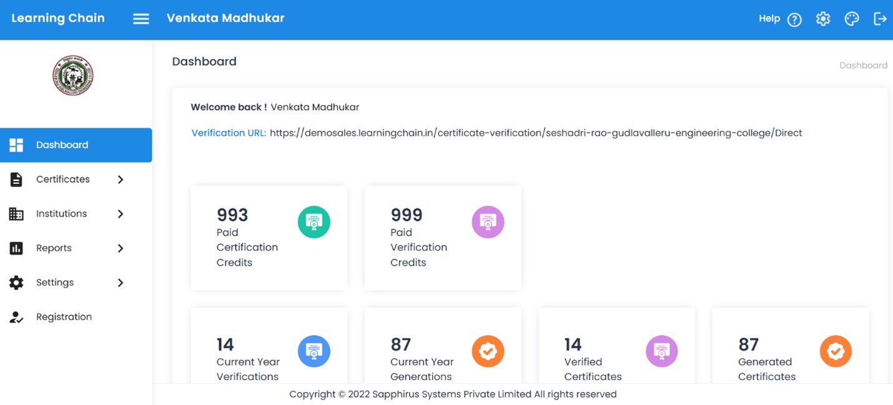Screen dimensions: 893x405
Task: Click the settings gear icon in header
Action: pyautogui.click(x=823, y=19)
